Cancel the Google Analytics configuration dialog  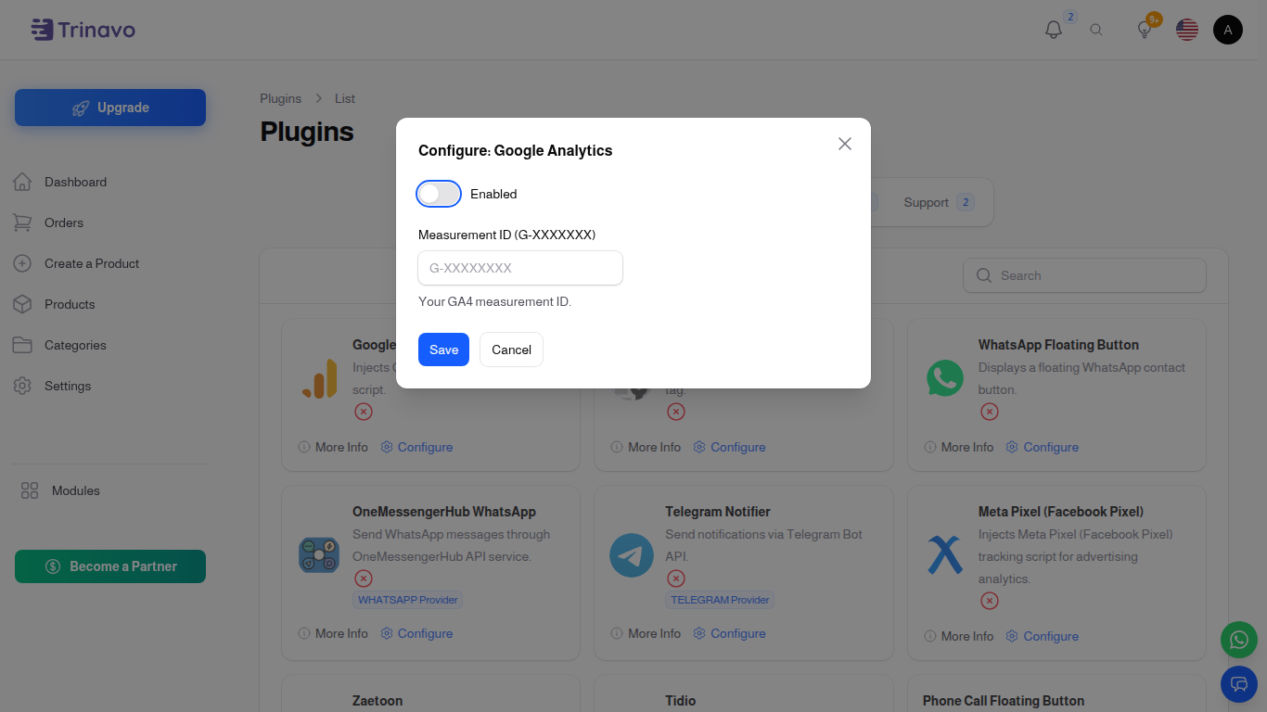511,350
